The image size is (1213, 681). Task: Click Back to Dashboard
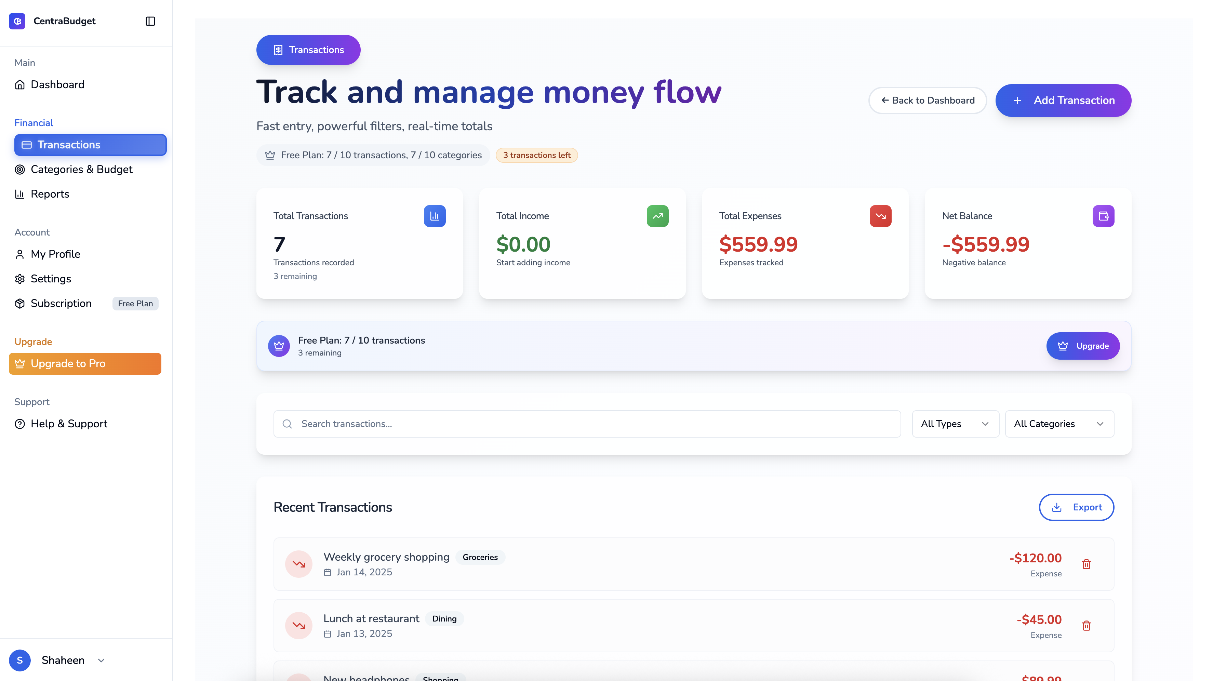928,100
